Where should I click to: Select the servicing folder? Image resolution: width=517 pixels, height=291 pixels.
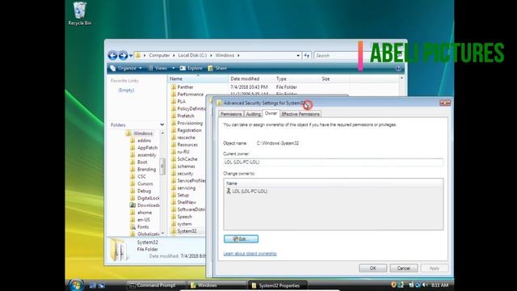click(183, 188)
